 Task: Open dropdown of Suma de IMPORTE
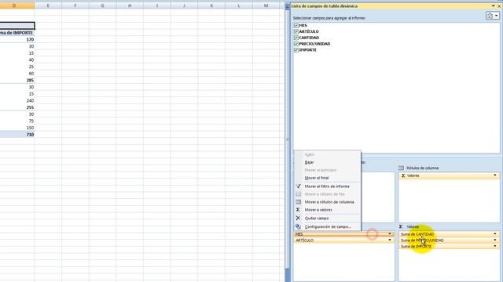pyautogui.click(x=495, y=246)
